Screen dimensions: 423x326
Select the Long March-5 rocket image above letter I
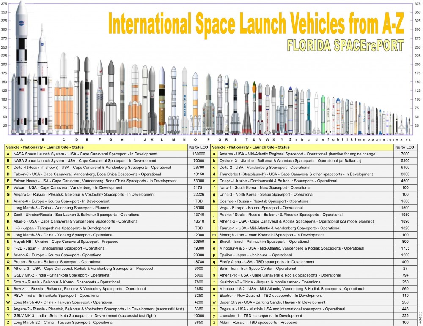click(x=135, y=99)
